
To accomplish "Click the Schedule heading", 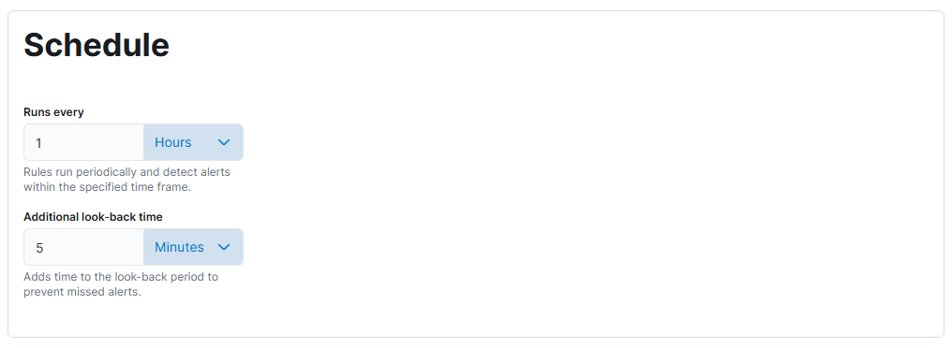I will pyautogui.click(x=97, y=45).
